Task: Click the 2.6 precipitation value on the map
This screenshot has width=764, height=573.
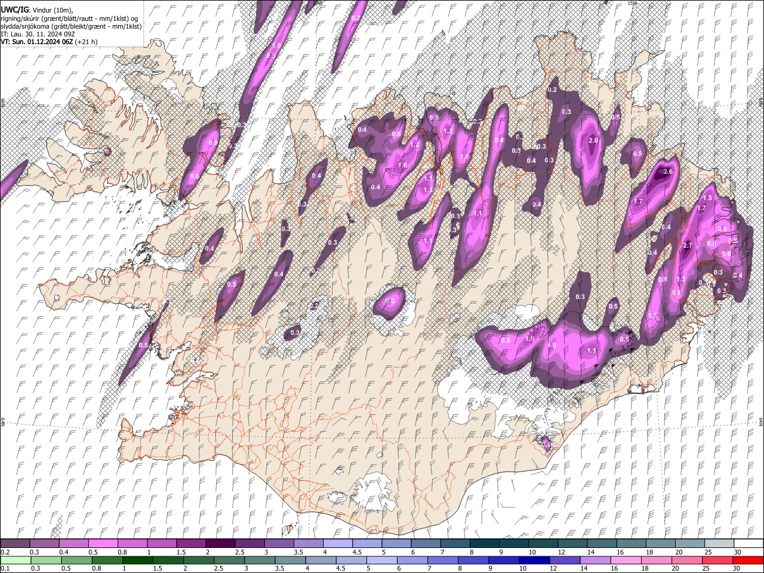Action: point(668,172)
